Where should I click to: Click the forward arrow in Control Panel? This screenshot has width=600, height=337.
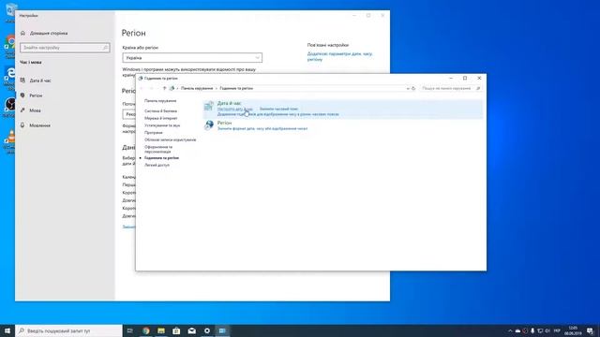[152, 88]
